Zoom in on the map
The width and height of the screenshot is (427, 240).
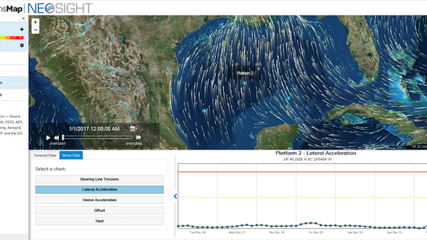tap(35, 22)
